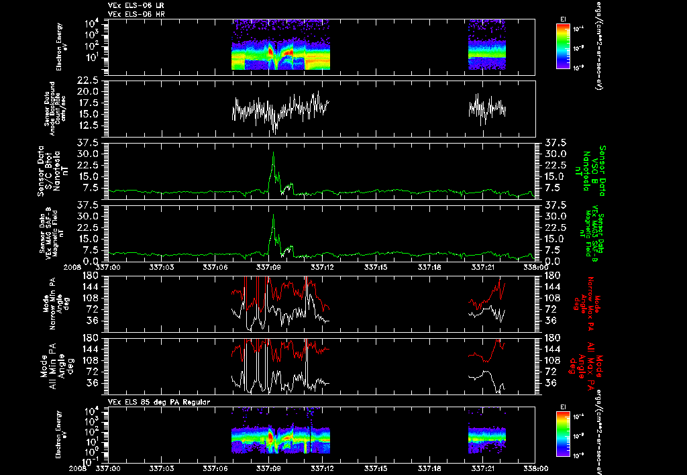
Task: Click the "EI" label above the top color bar
Action: (x=563, y=19)
